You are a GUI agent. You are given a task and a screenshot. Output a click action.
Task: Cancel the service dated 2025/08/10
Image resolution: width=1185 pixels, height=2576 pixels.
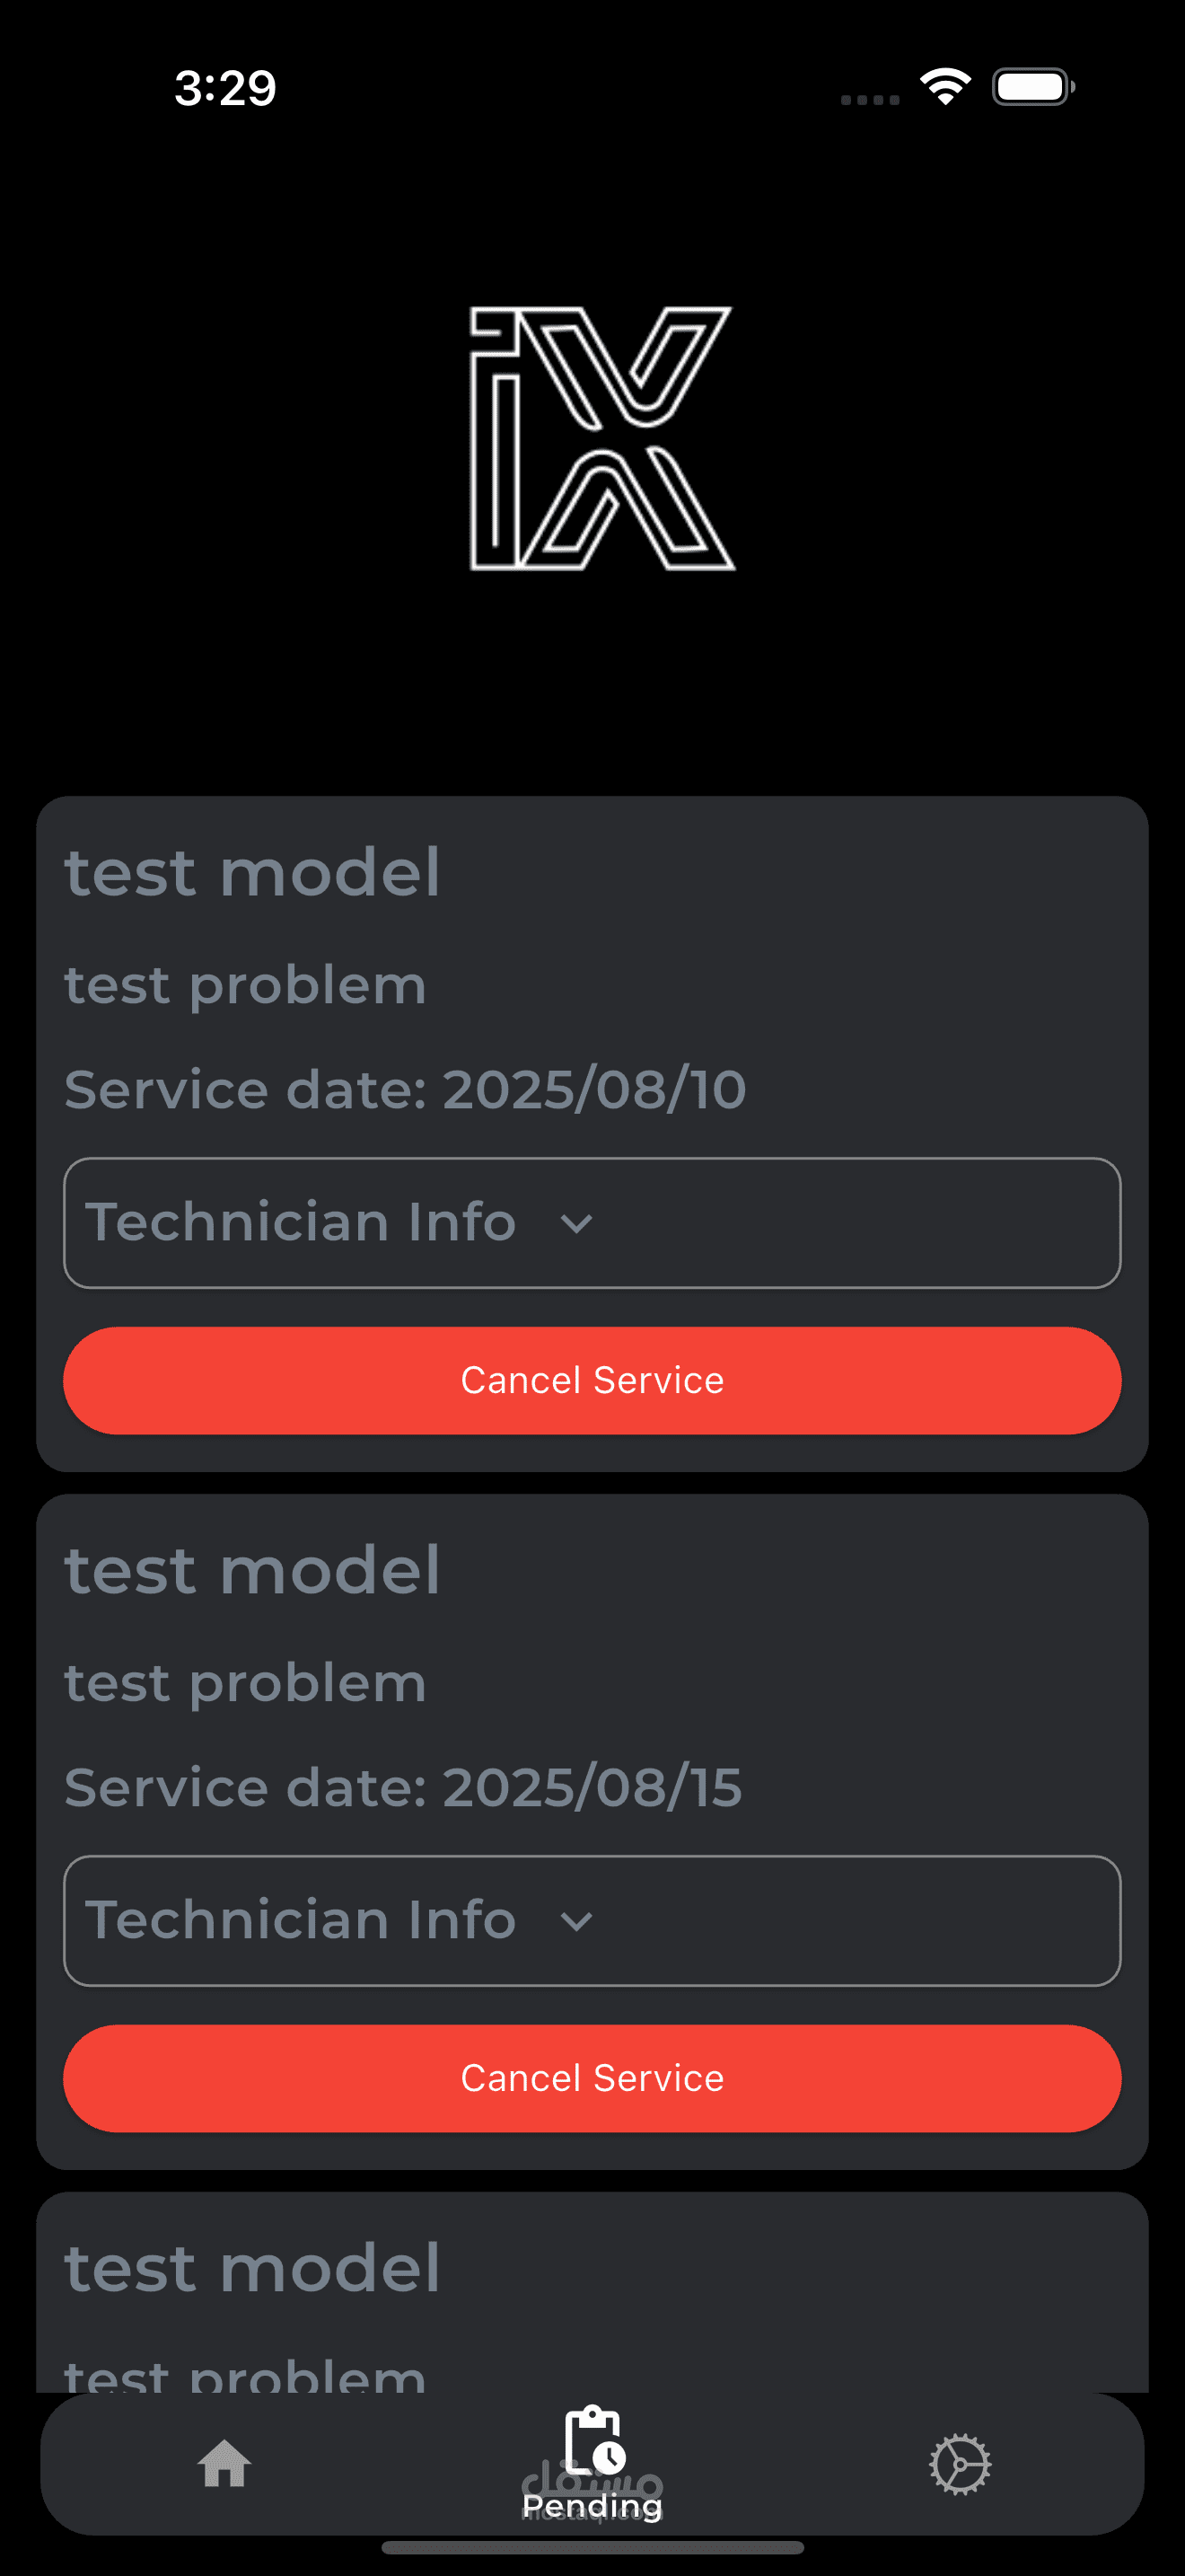point(592,1380)
